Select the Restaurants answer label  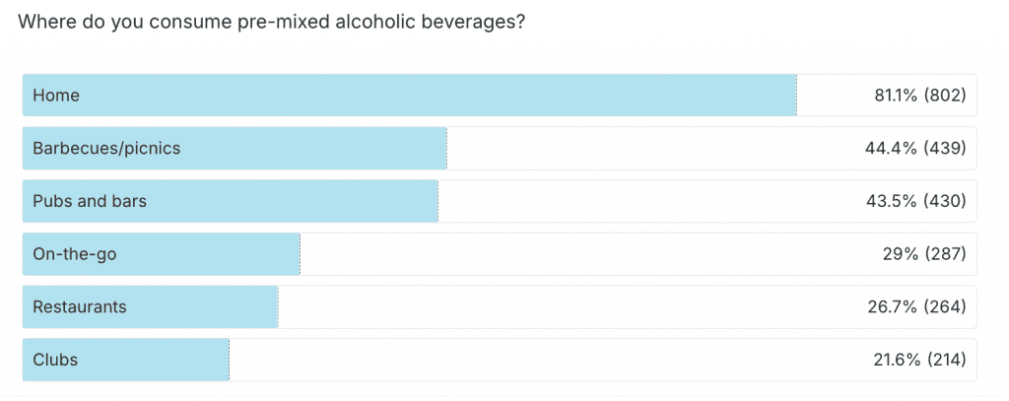(x=80, y=306)
